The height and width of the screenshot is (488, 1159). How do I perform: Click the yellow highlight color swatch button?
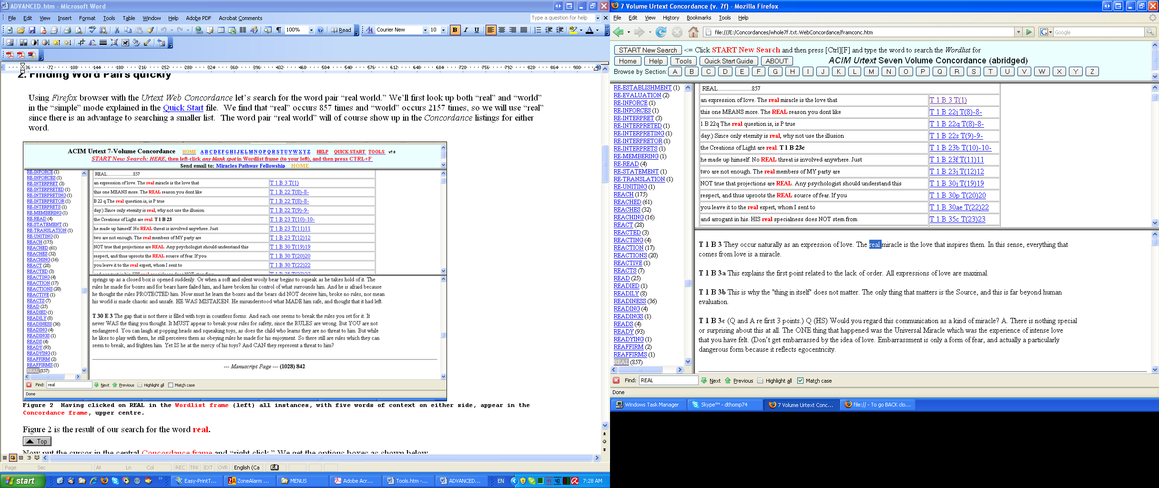click(573, 30)
